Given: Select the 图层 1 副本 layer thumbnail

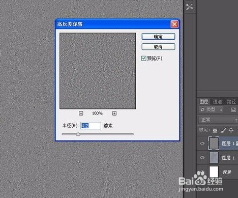Looking at the screenshot, I should 214,144.
